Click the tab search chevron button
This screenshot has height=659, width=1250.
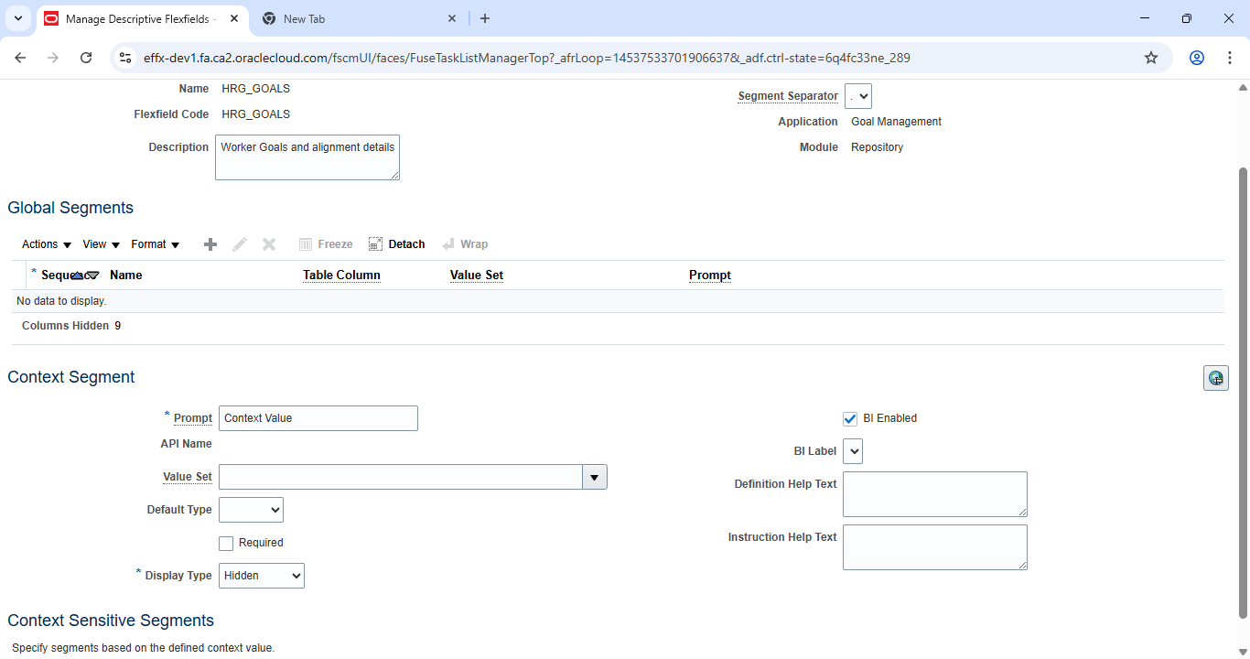tap(17, 18)
